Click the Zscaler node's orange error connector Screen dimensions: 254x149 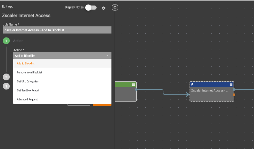[x=234, y=95]
